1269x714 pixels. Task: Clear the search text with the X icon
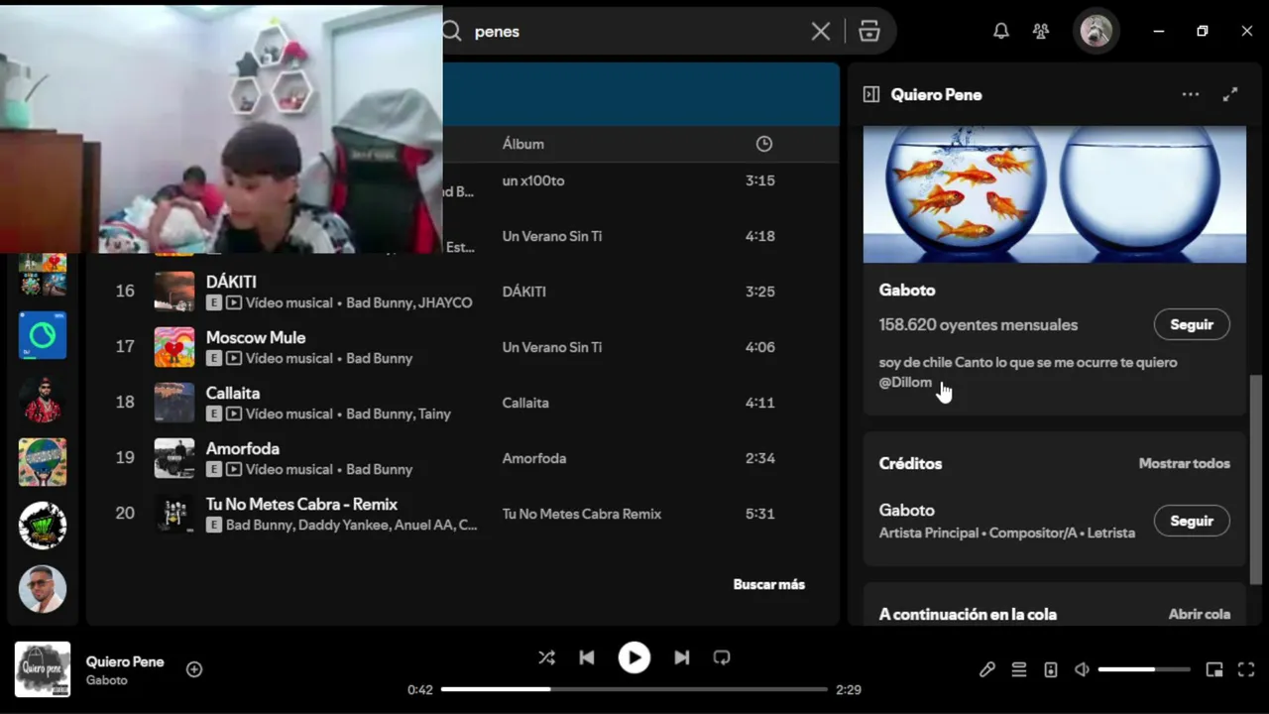point(821,32)
